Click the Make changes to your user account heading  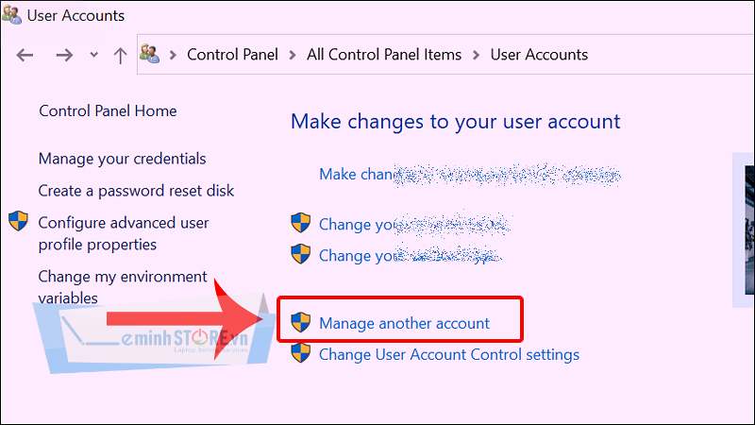pyautogui.click(x=456, y=122)
